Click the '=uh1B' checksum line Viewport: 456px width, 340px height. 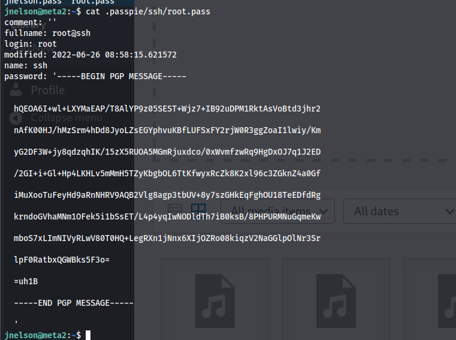(26, 281)
